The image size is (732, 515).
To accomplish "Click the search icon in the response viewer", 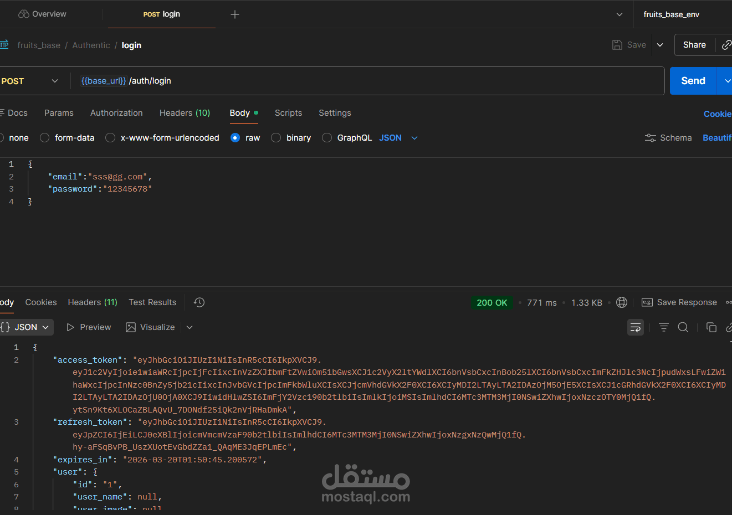I will [683, 327].
